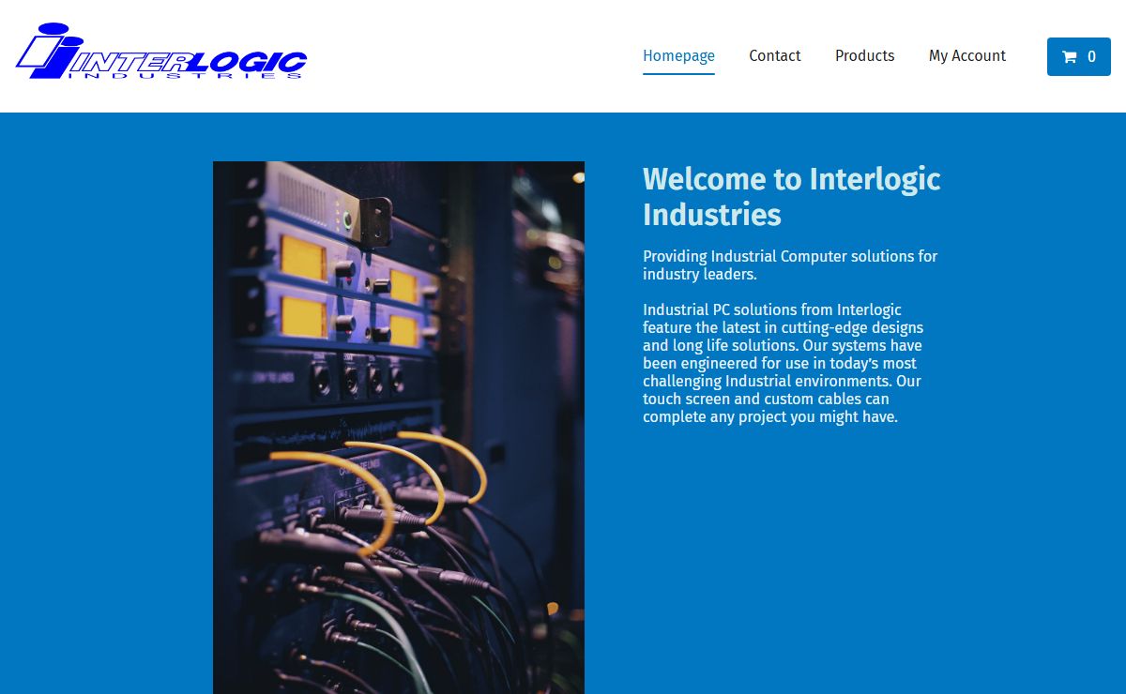Click the Interlogic Industries logo

[161, 52]
